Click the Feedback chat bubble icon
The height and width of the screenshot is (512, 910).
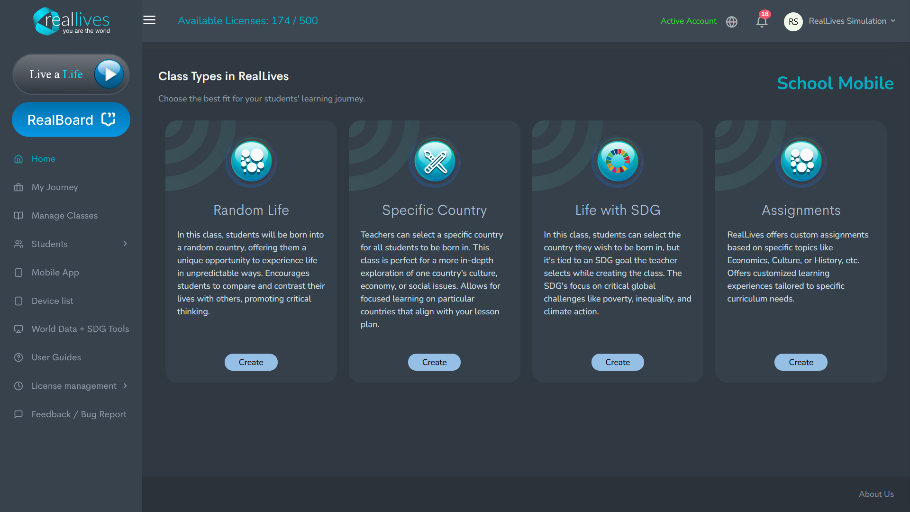click(18, 414)
